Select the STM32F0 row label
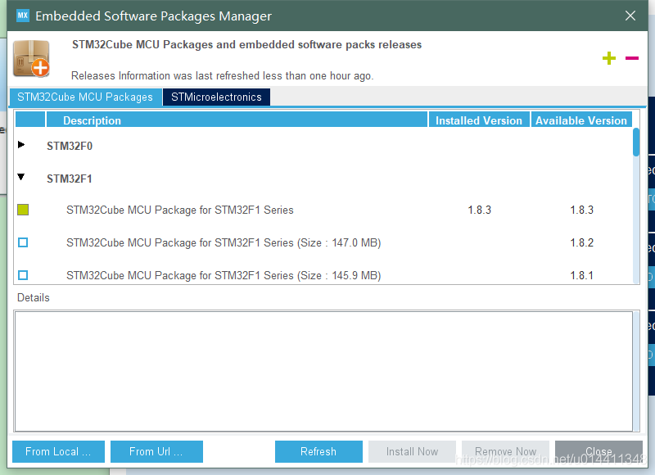This screenshot has height=475, width=655. click(x=70, y=146)
